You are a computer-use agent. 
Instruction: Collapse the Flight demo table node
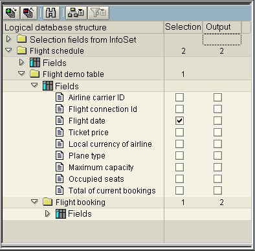[x=21, y=74]
